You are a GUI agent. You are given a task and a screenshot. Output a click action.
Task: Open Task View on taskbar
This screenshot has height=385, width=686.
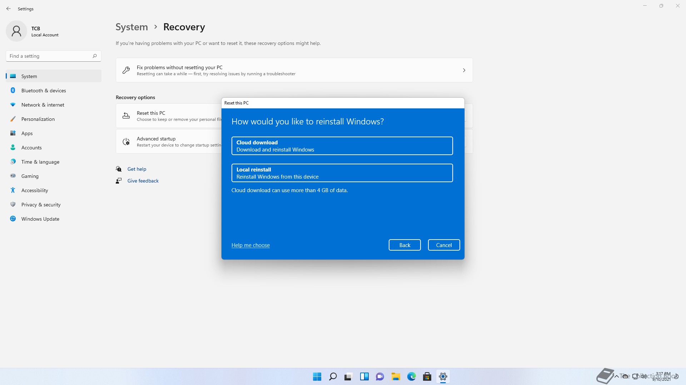[x=348, y=376]
